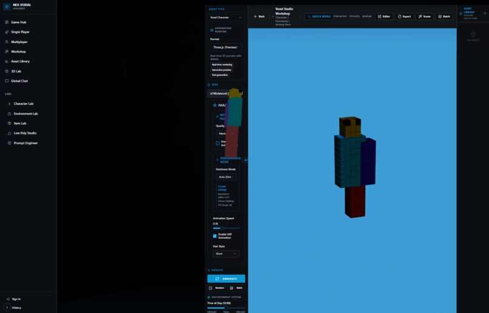Open Global Chat
489x313 pixels.
pyautogui.click(x=19, y=81)
